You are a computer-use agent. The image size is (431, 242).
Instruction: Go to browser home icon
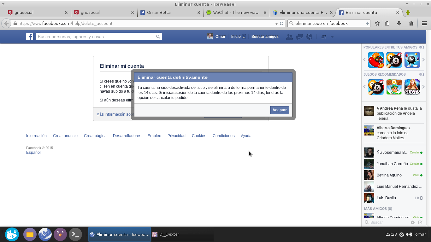tap(411, 23)
